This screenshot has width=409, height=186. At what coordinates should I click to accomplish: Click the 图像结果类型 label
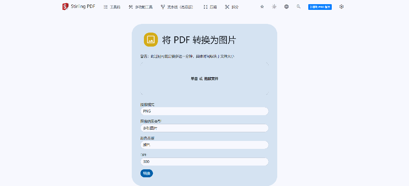click(x=151, y=121)
